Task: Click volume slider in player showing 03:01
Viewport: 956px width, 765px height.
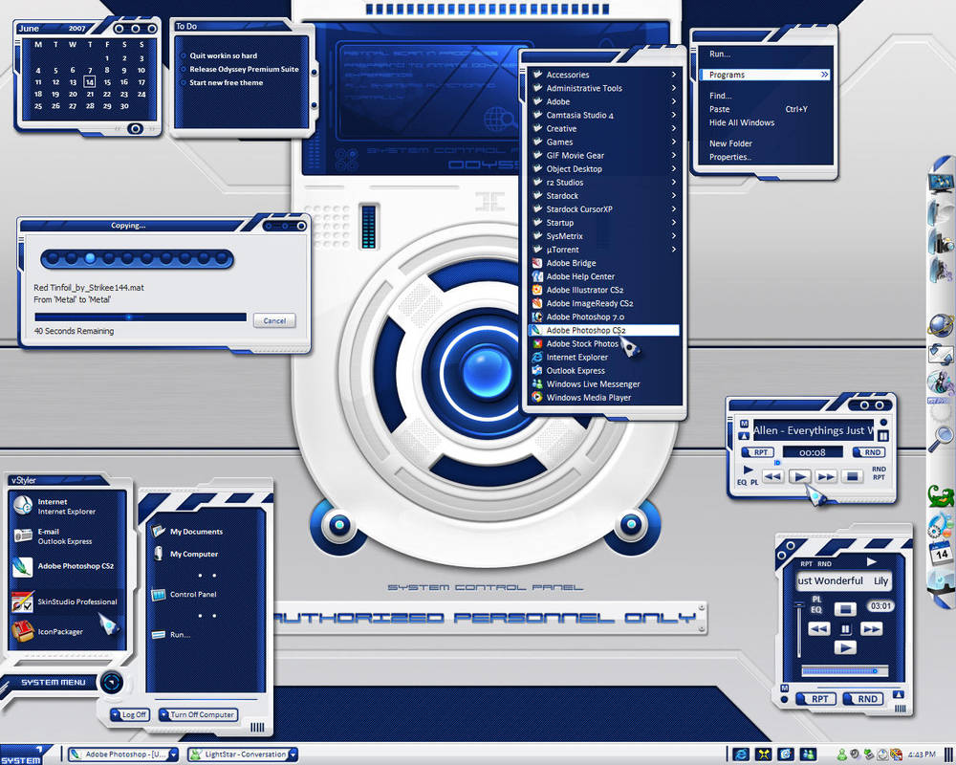Action: 799,631
